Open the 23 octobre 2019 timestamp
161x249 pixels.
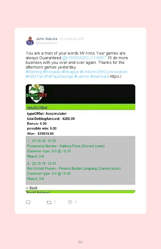(72, 39)
